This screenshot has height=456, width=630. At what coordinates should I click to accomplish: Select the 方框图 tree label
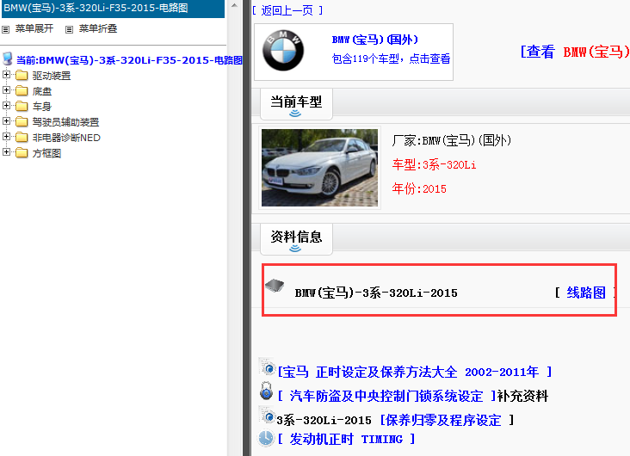click(46, 153)
